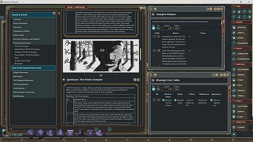
Task: Open the Characters icon in Player section
Action: click(234, 54)
